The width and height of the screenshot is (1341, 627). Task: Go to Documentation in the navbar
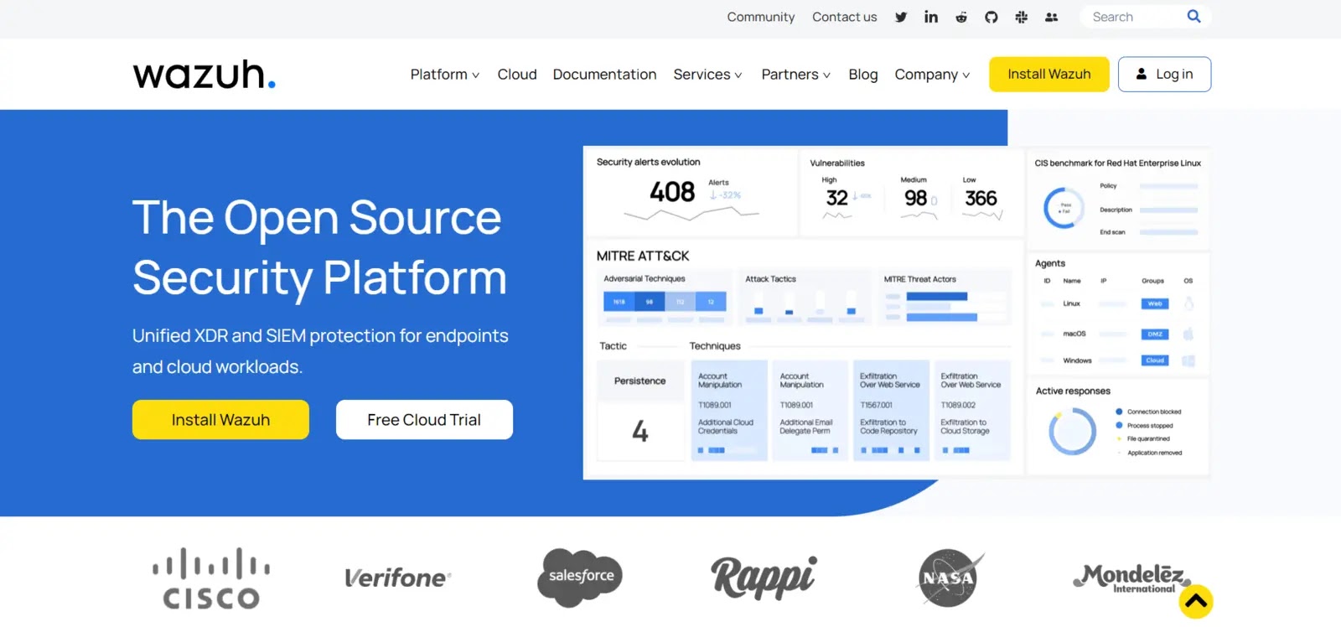click(604, 75)
